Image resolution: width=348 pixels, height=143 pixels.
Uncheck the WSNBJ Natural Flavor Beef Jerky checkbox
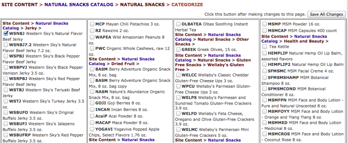[x=6, y=33]
